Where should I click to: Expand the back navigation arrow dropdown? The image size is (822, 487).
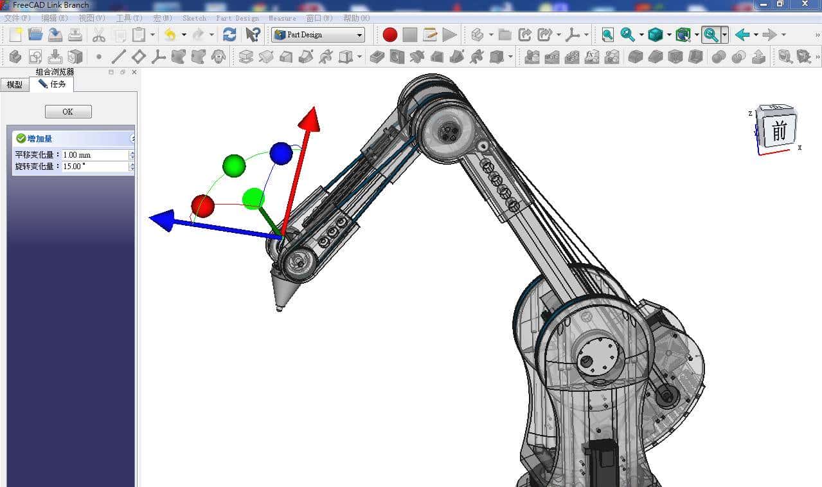[x=756, y=35]
